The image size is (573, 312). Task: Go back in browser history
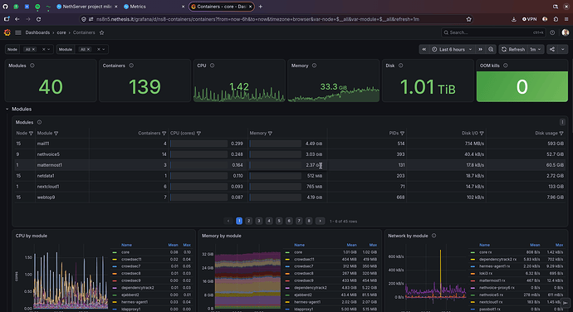point(17,19)
